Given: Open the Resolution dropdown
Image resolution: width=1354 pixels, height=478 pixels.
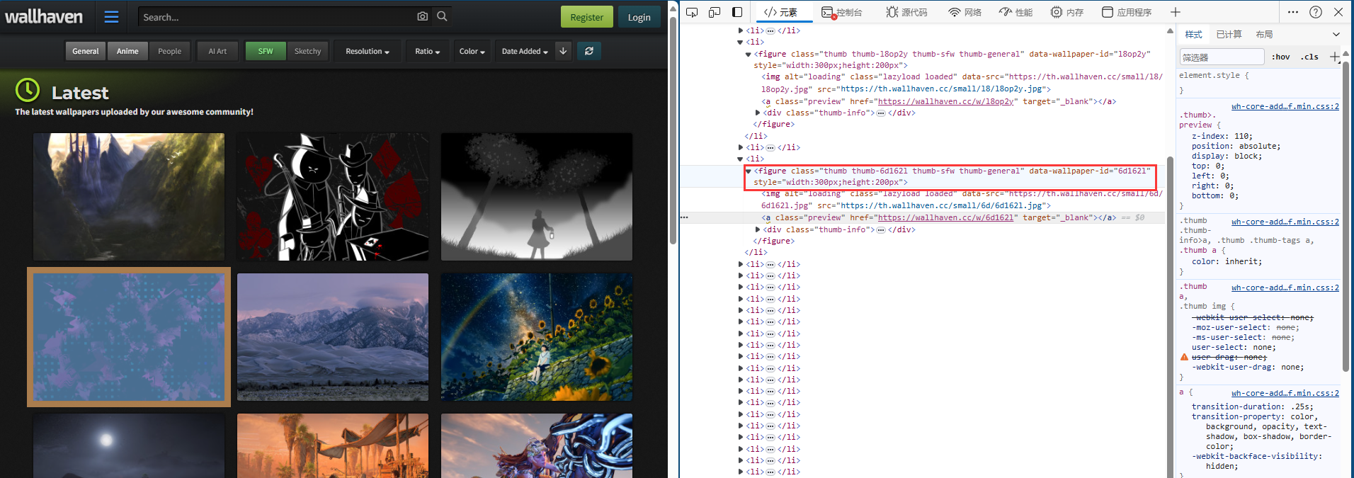Looking at the screenshot, I should coord(368,51).
